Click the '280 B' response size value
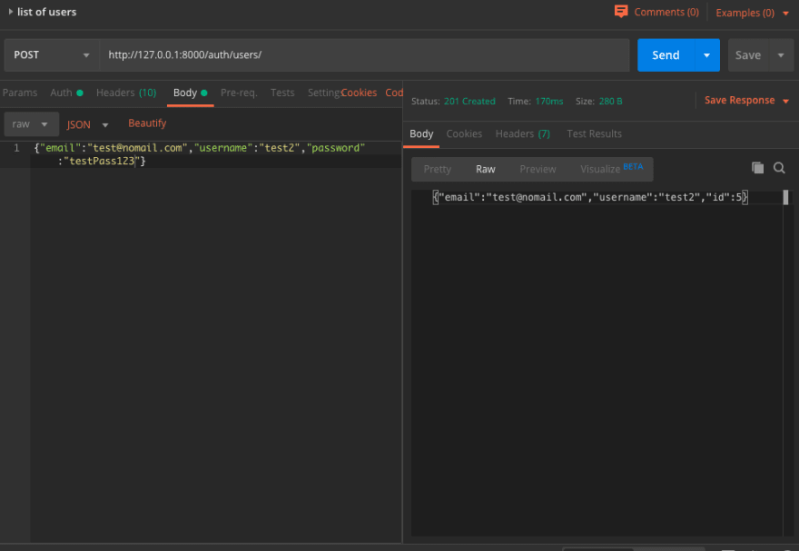Screen dimensions: 799x551 click(x=610, y=102)
